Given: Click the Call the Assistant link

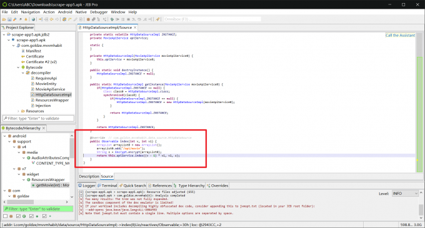Looking at the screenshot, I should click(400, 35).
